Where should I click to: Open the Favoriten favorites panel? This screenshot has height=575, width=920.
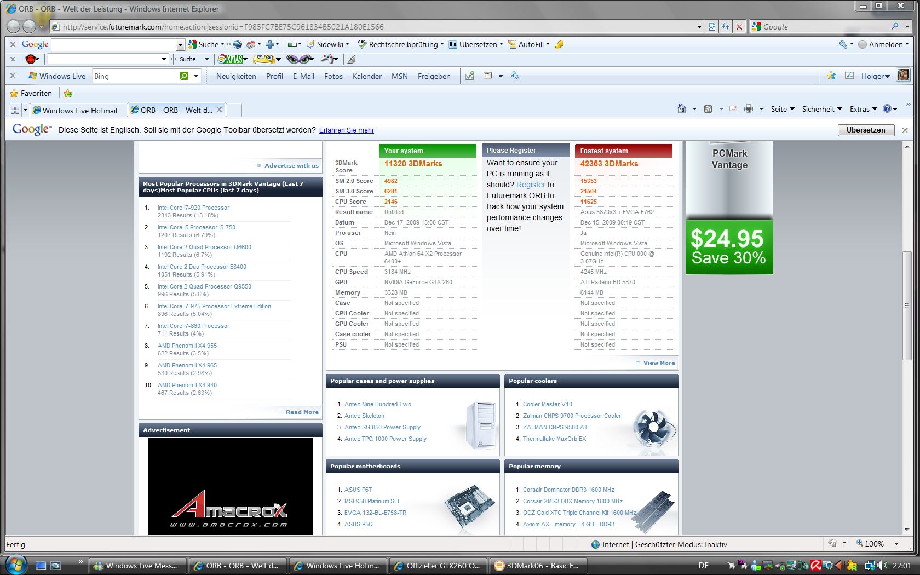click(x=31, y=93)
